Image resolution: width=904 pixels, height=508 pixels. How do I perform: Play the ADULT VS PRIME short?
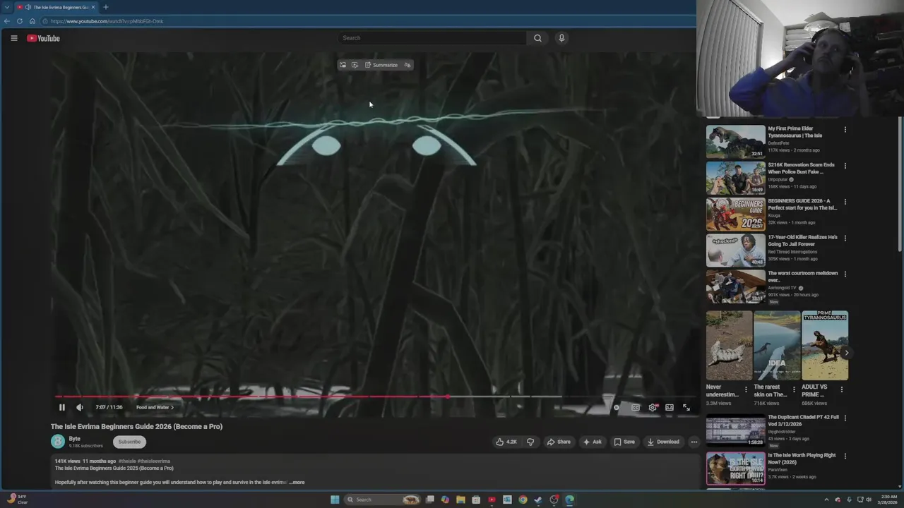pos(825,346)
